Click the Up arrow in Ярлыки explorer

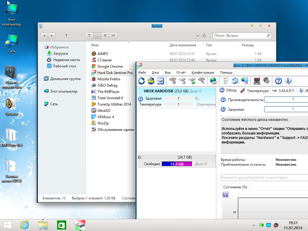tap(66, 35)
